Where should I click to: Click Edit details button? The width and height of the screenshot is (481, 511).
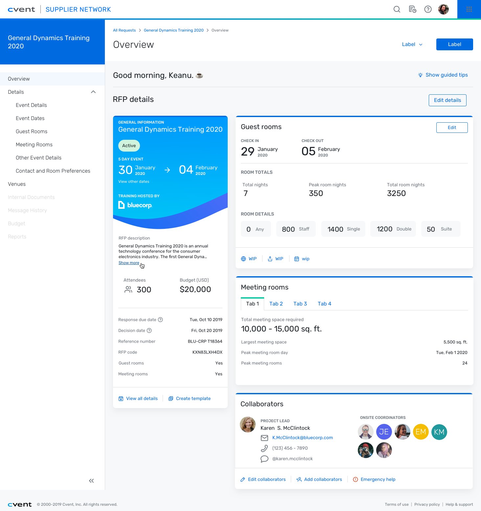tap(447, 100)
